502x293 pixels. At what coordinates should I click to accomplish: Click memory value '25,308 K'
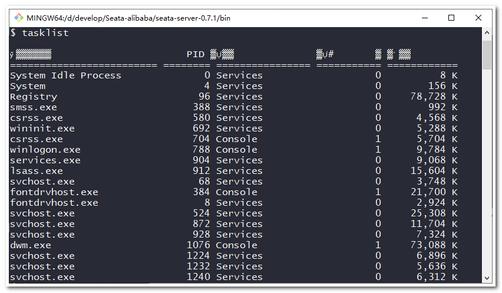tap(434, 213)
